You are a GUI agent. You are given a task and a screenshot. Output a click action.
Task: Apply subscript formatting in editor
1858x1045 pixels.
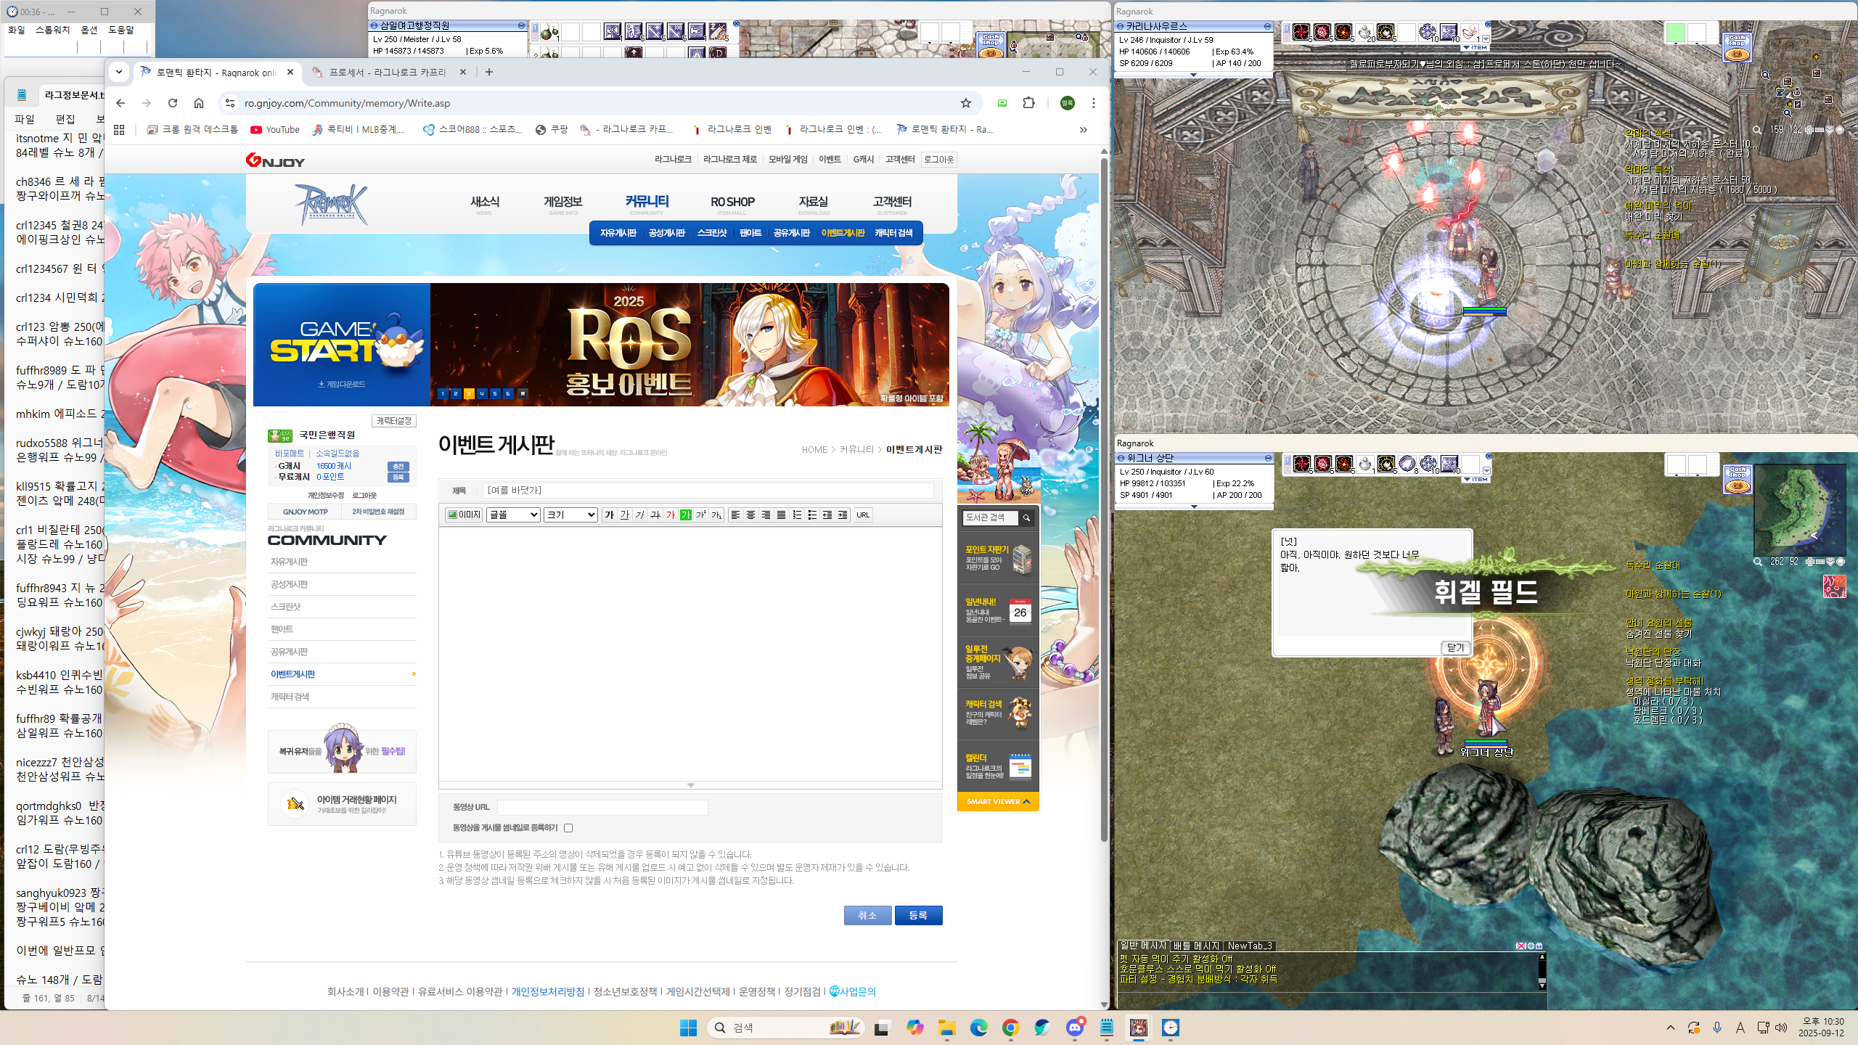pos(716,515)
